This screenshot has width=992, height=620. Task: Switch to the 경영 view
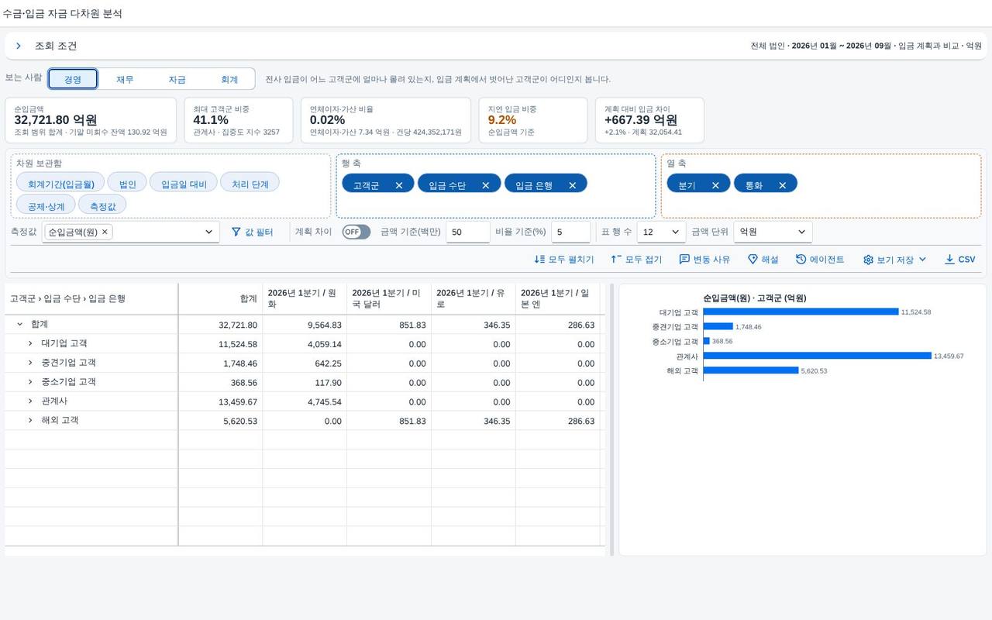[73, 79]
